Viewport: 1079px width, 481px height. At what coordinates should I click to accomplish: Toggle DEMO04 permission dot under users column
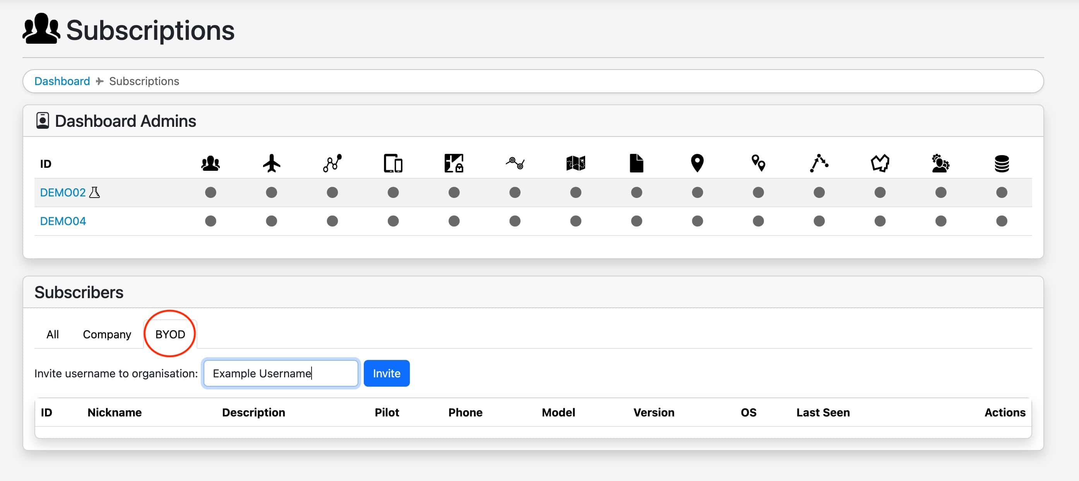click(210, 221)
